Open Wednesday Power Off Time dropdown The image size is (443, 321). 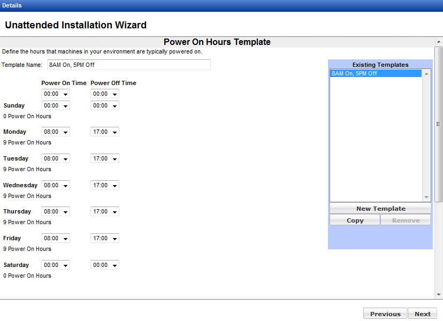point(105,186)
